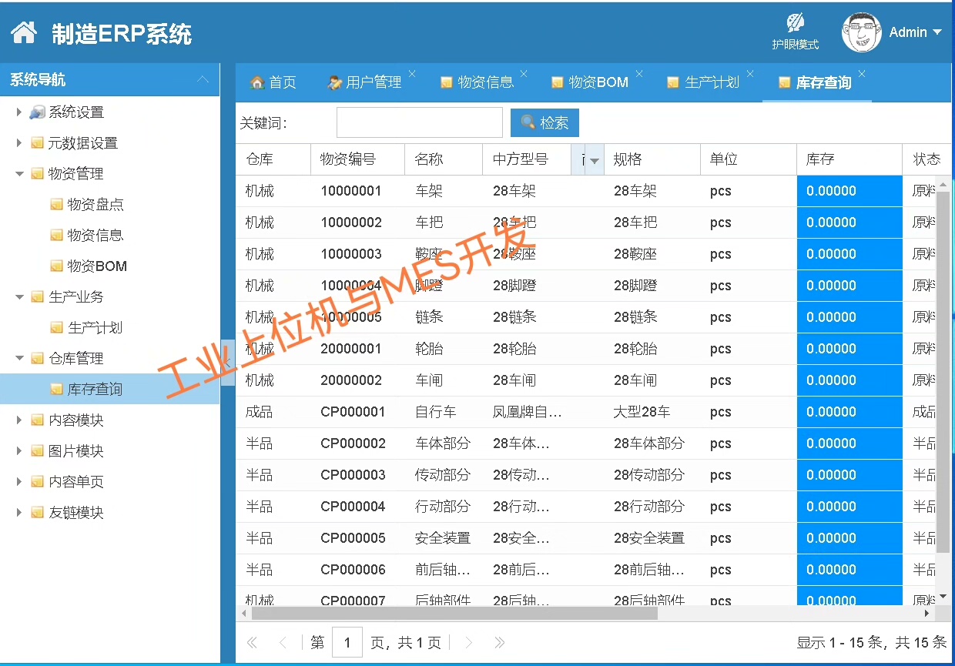The width and height of the screenshot is (955, 666).
Task: Click the 元数据设置 folder icon
Action: [x=37, y=143]
